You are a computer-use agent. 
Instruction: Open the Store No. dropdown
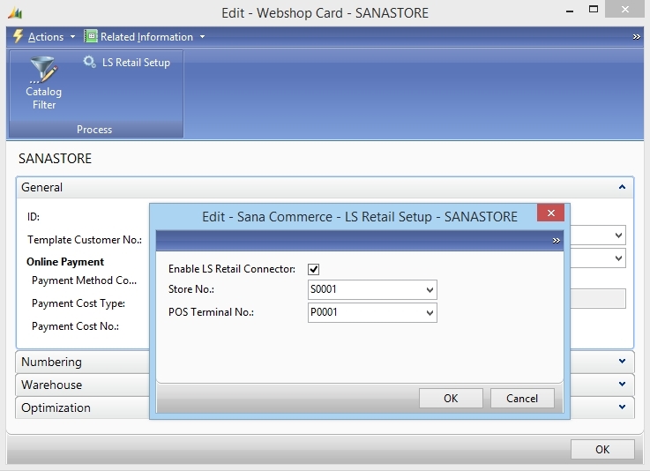click(x=430, y=290)
